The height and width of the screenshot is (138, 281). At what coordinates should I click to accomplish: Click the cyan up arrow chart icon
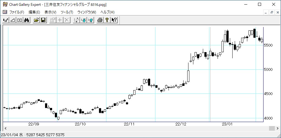click(90, 20)
